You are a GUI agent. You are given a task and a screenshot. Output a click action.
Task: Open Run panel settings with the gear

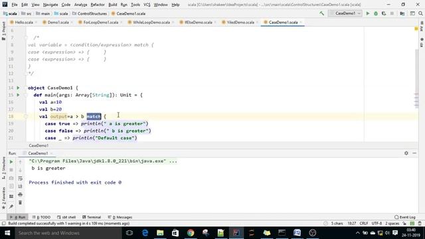tap(406, 153)
